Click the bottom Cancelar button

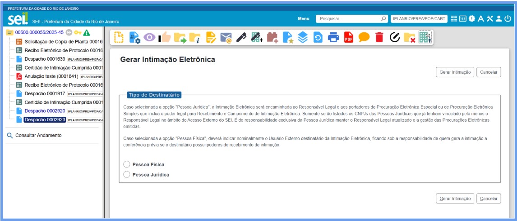pyautogui.click(x=488, y=198)
